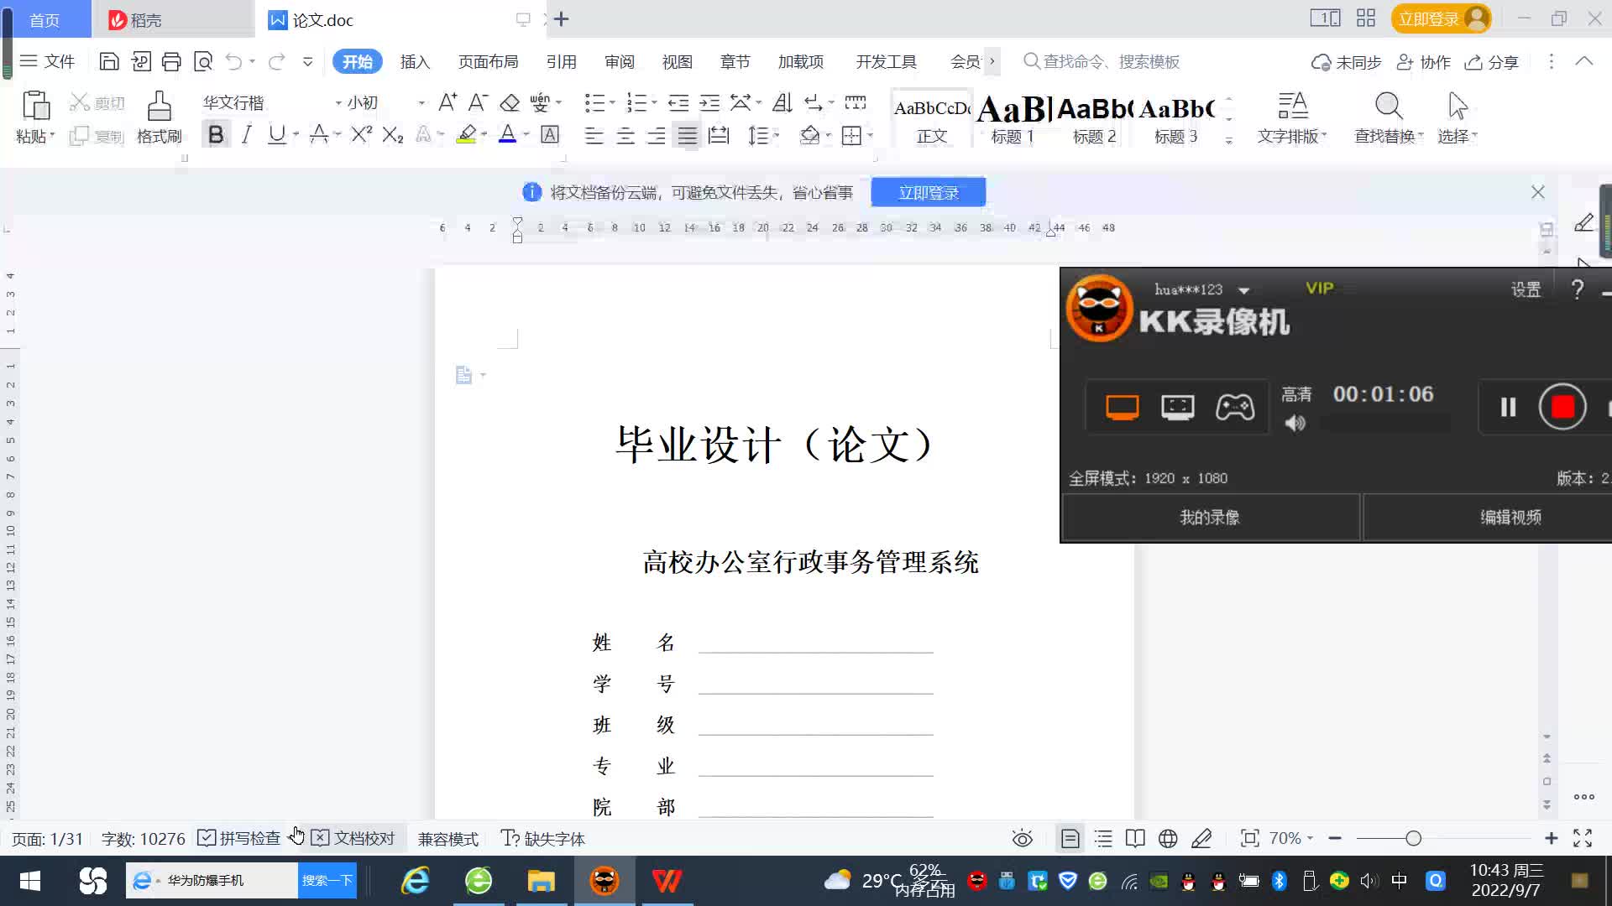This screenshot has height=906, width=1612.
Task: Switch to full screen reading layout icon
Action: [1136, 838]
